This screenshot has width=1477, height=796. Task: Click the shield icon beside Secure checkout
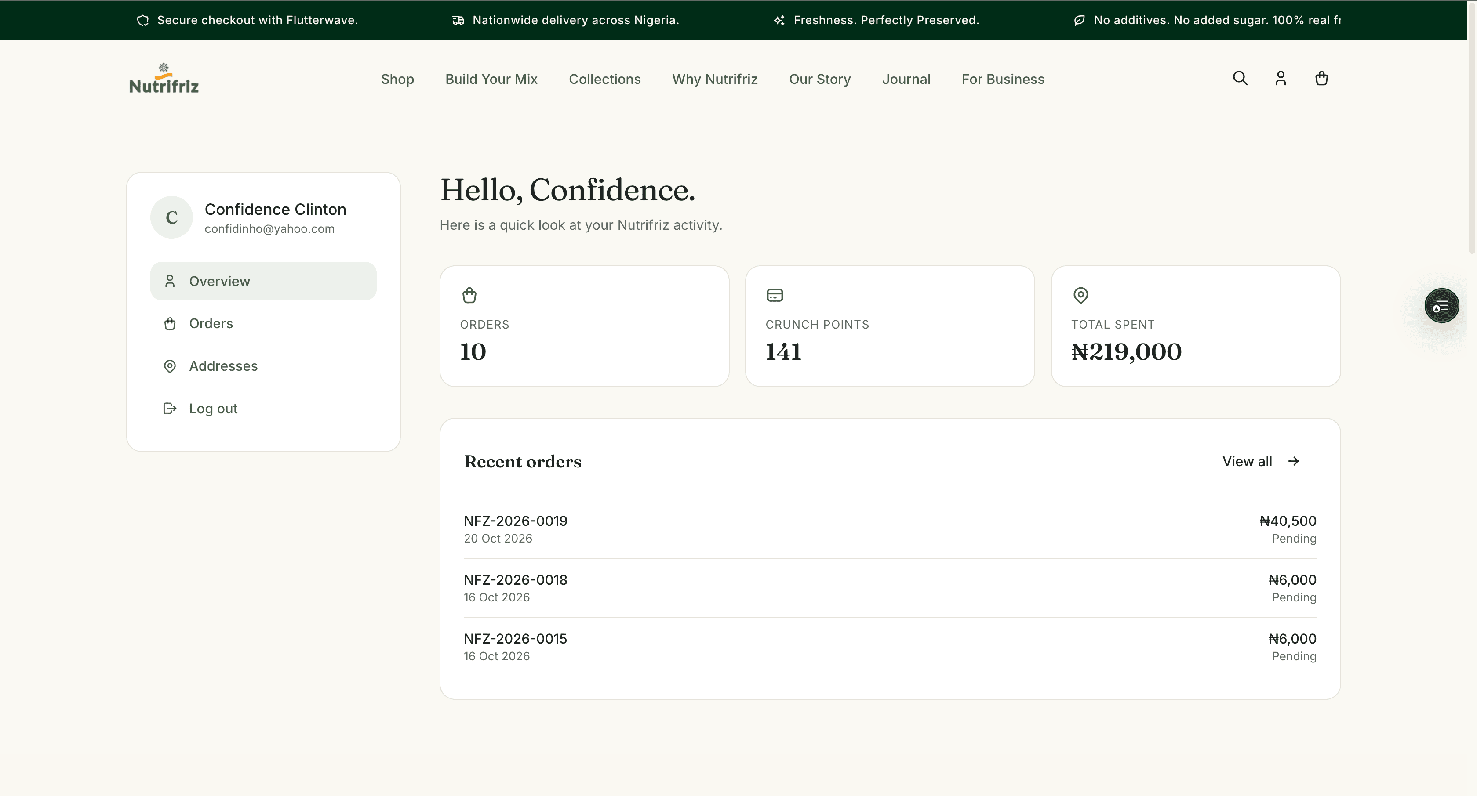[x=143, y=21]
